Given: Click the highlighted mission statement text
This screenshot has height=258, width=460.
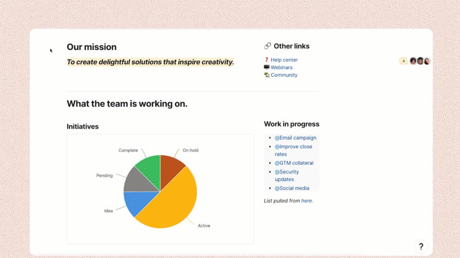Looking at the screenshot, I should point(150,62).
